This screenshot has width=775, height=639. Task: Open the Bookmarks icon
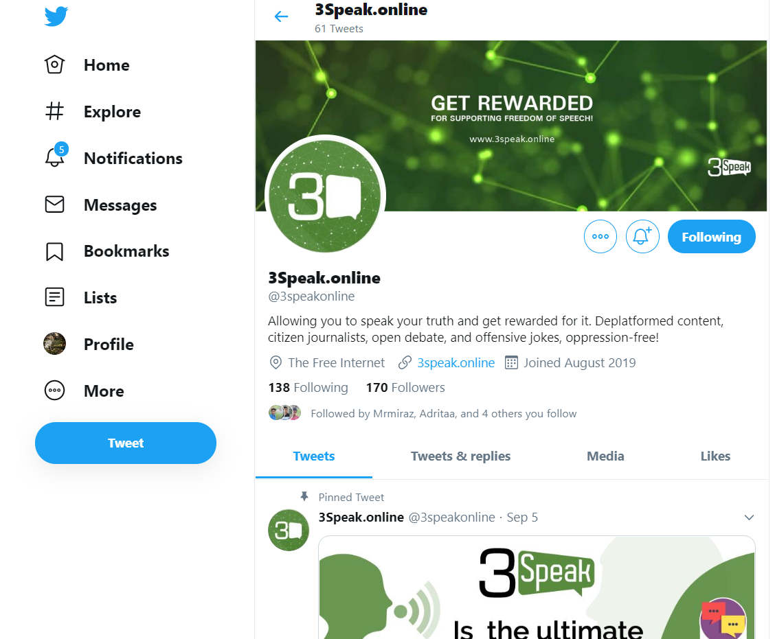54,251
